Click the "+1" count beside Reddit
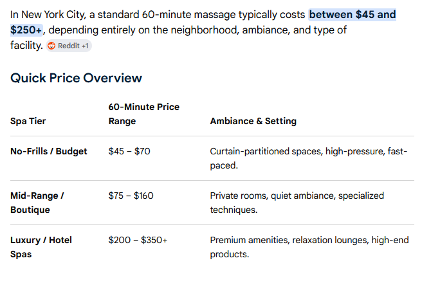 pos(85,46)
